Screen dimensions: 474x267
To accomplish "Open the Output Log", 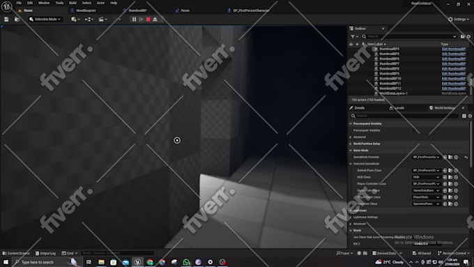I will click(x=45, y=253).
